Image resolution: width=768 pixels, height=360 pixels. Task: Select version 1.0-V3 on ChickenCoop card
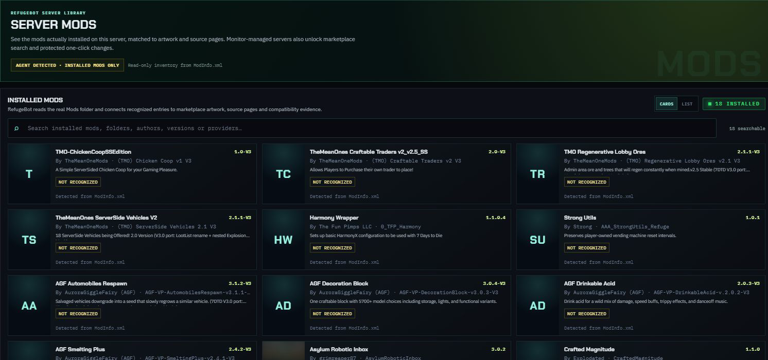point(242,152)
